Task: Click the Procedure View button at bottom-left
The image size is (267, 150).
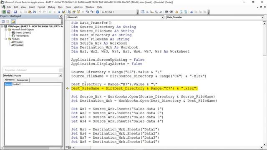Action: (67, 147)
